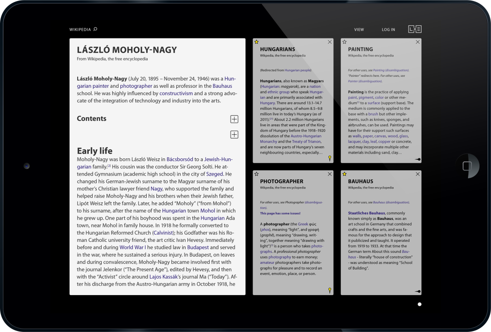This screenshot has width=491, height=332.
Task: Open the Bauhaus link in intro paragraph
Action: click(222, 86)
